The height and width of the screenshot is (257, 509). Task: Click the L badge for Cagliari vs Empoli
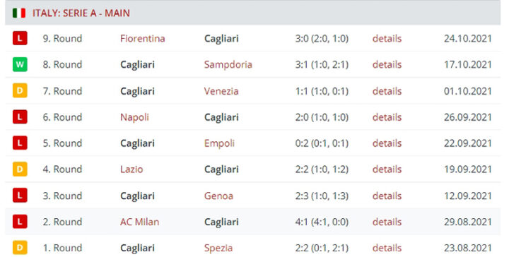pyautogui.click(x=20, y=143)
